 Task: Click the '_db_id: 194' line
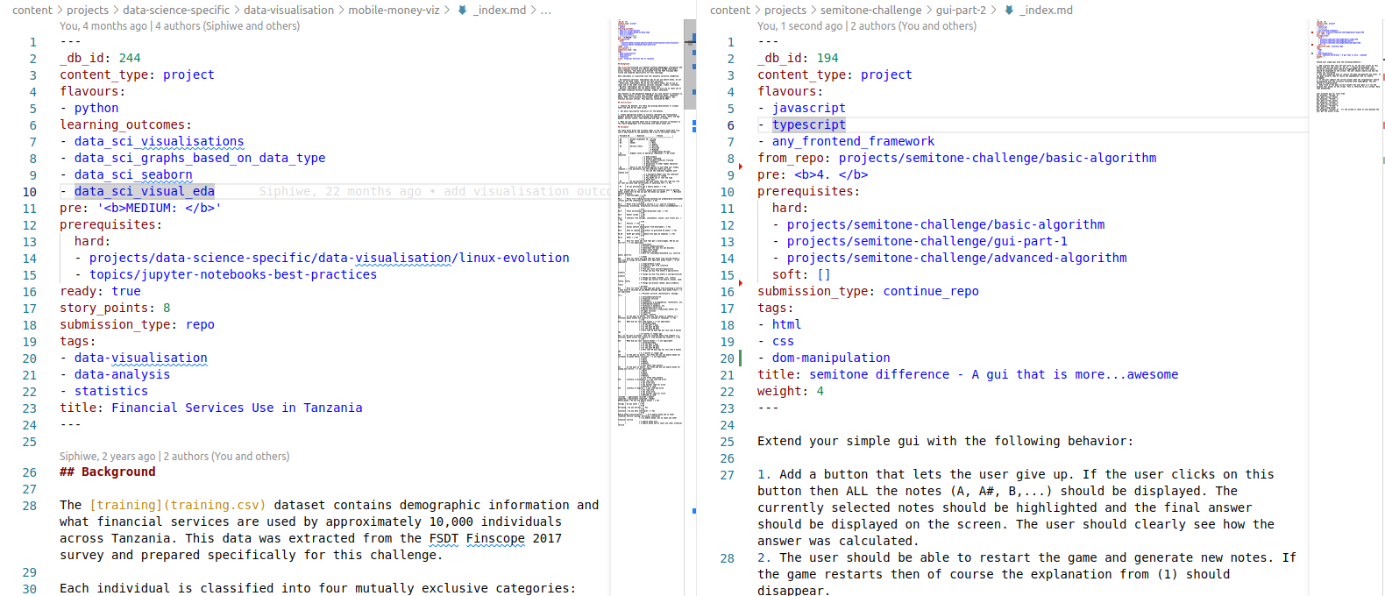798,58
